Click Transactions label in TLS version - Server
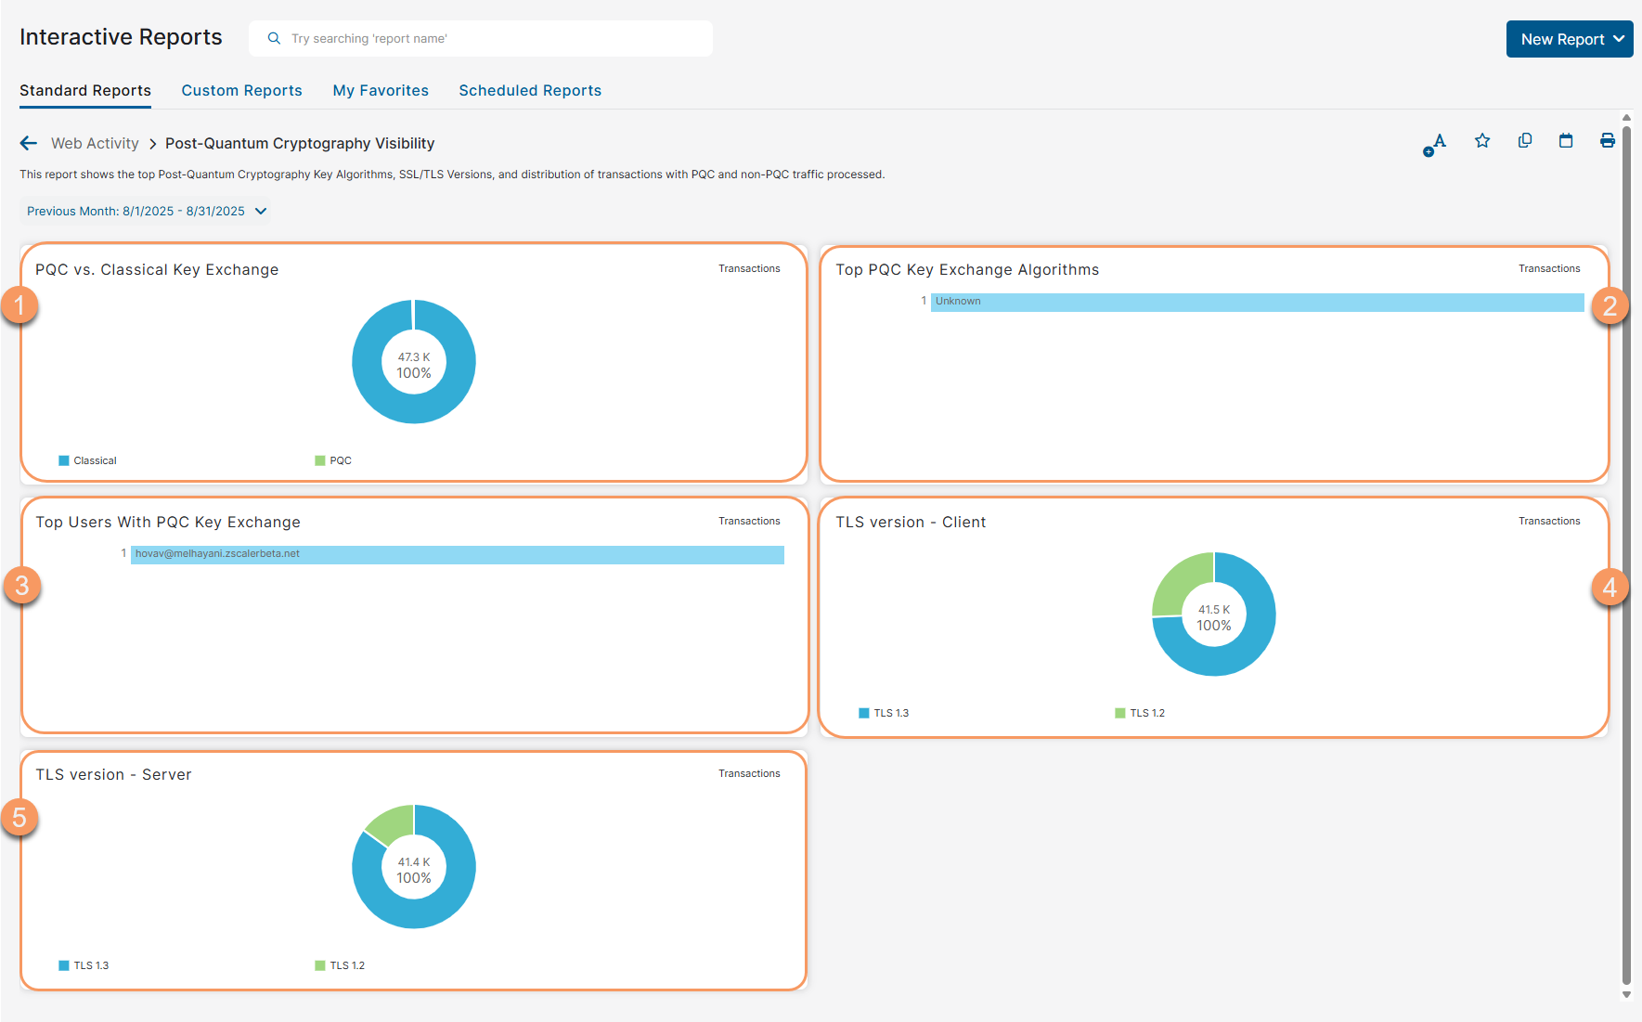 pos(749,773)
